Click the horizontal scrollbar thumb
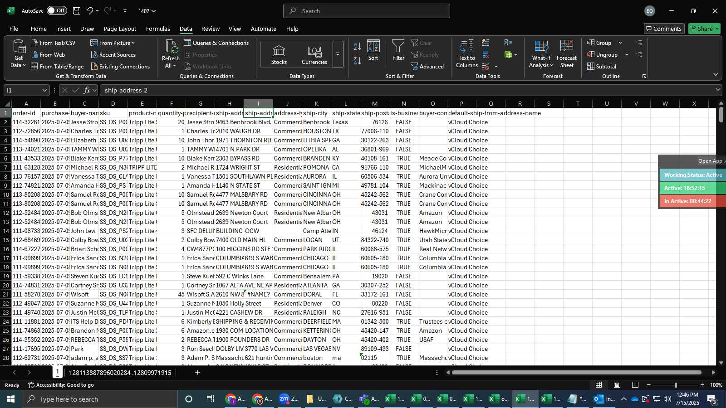 [x=576, y=373]
